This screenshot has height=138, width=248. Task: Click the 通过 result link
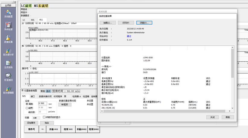pyautogui.click(x=129, y=36)
